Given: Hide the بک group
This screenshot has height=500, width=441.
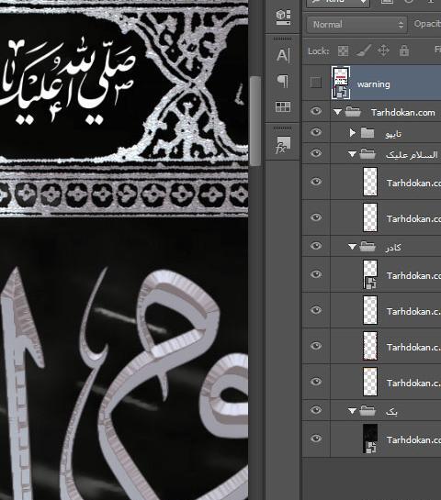Looking at the screenshot, I should pyautogui.click(x=316, y=410).
